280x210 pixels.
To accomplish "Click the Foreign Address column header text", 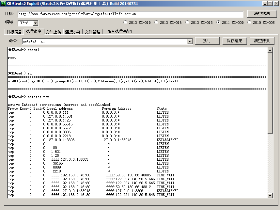I will (x=117, y=109).
